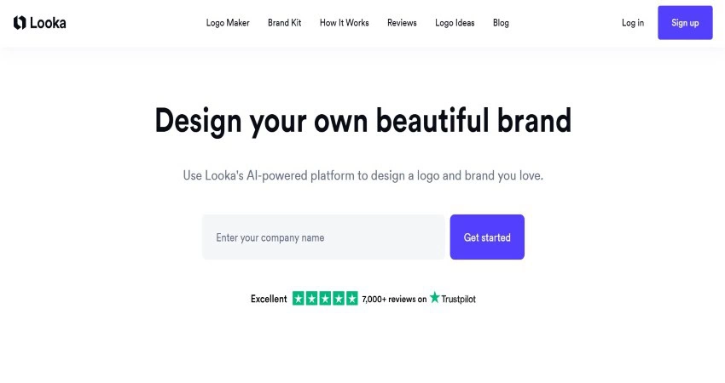Open How It Works in navigation
The image size is (725, 383).
(345, 23)
